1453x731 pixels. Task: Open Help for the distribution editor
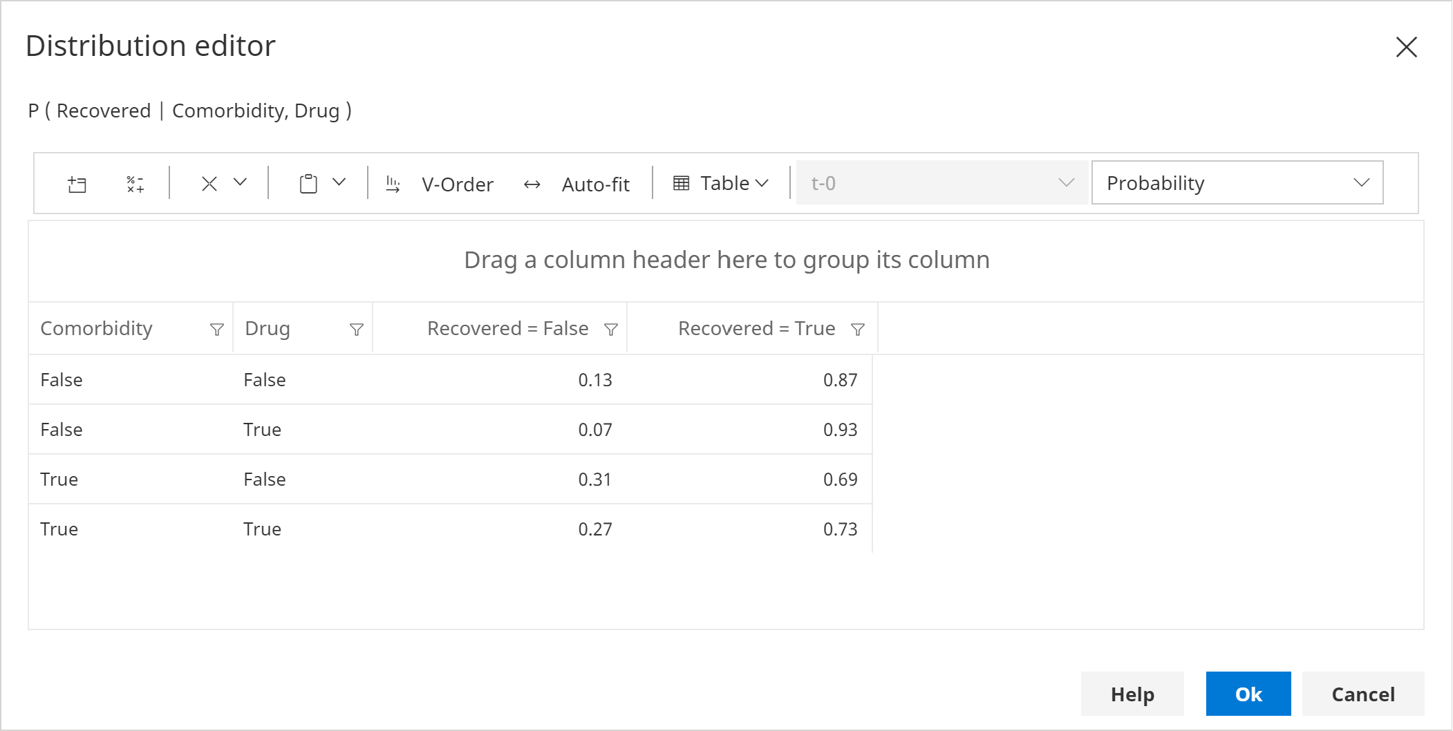click(1132, 694)
